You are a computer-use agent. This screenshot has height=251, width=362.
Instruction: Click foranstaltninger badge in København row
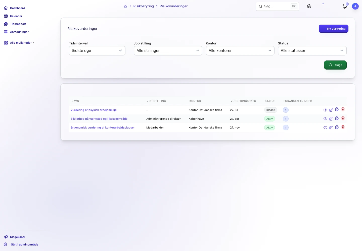(x=286, y=119)
